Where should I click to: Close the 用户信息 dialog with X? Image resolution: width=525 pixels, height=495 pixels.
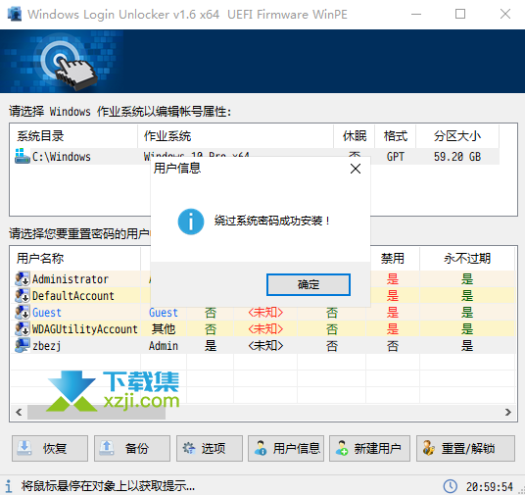pyautogui.click(x=356, y=169)
